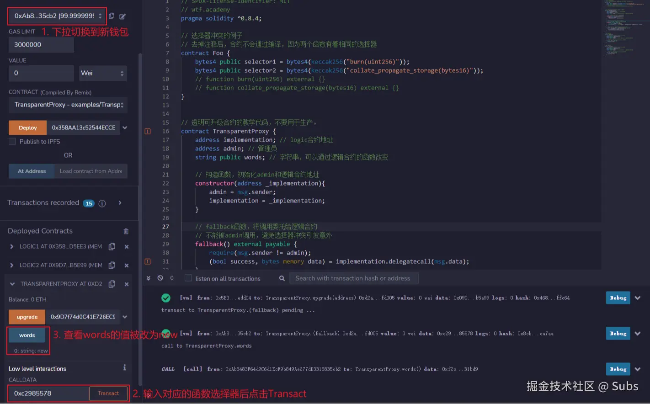This screenshot has width=650, height=404.
Task: Click the upgrade address input 0x9D7f74d0C41E726EC
Action: pyautogui.click(x=83, y=317)
